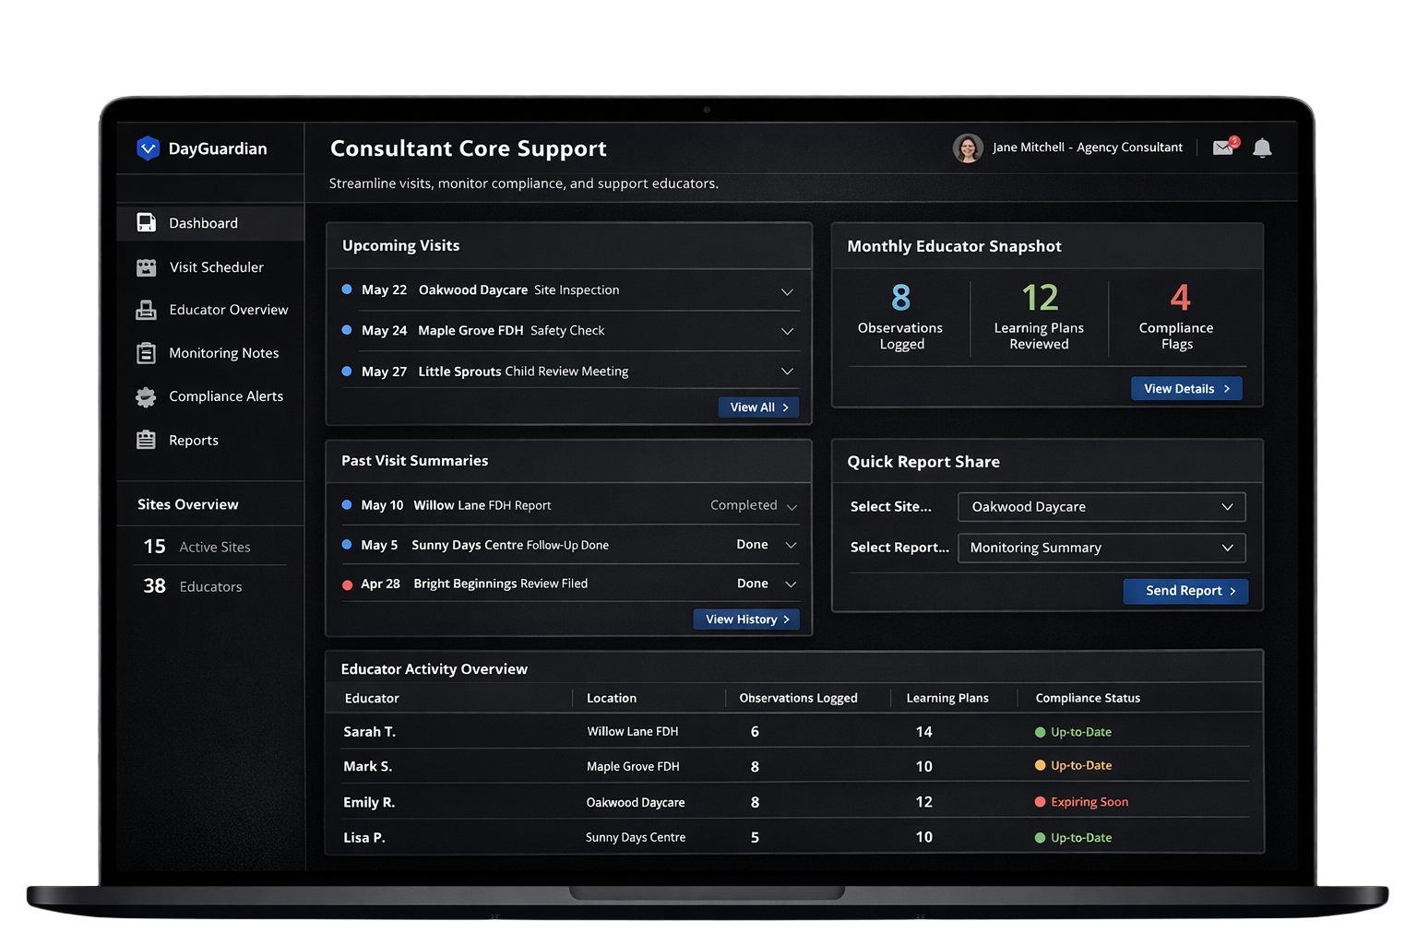
Task: Open the Reports briefcase icon
Action: pos(148,440)
